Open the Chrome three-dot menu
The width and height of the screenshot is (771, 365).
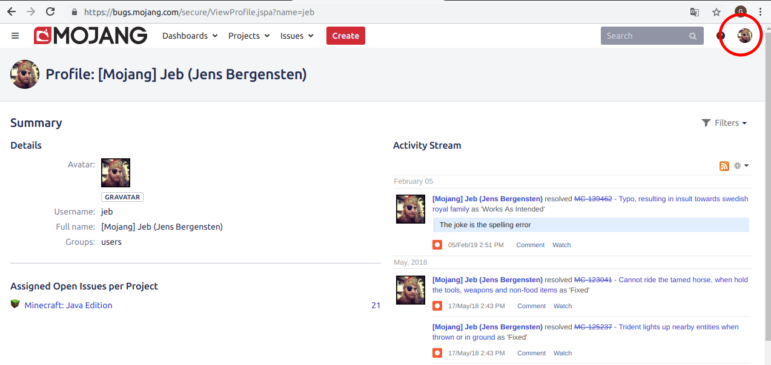[760, 11]
